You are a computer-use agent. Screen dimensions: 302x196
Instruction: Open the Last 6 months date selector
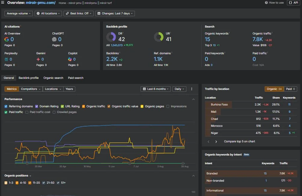pos(155,89)
